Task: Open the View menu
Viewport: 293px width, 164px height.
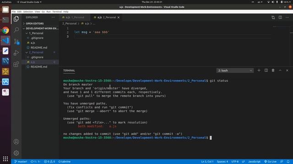Action: tap(38, 11)
